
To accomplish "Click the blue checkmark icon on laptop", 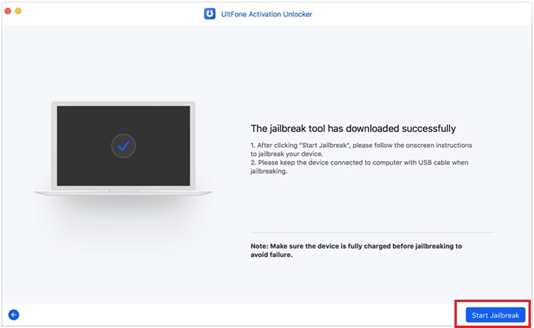I will (x=124, y=146).
